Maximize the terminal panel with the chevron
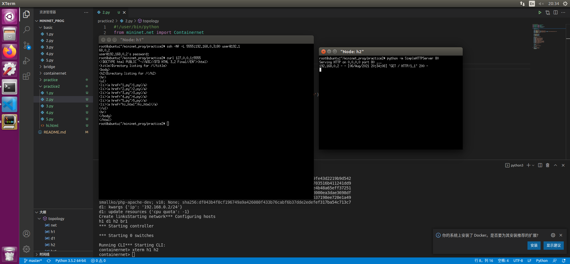 pos(555,165)
